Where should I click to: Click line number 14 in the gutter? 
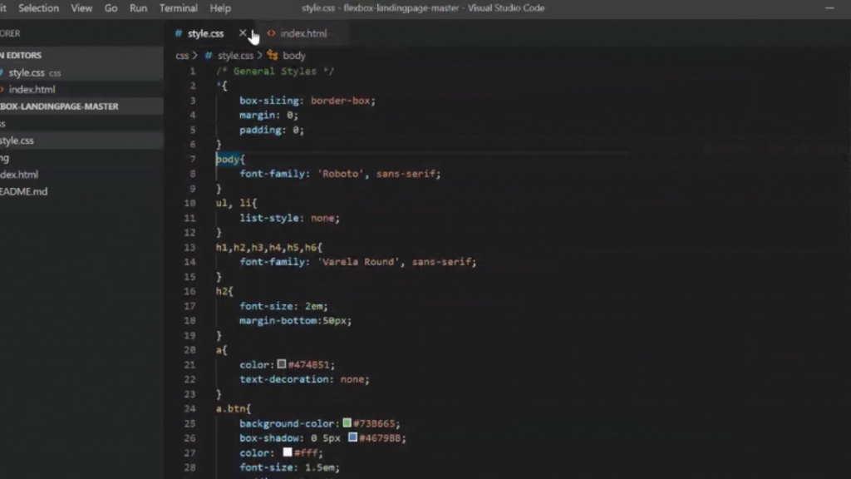pos(190,262)
